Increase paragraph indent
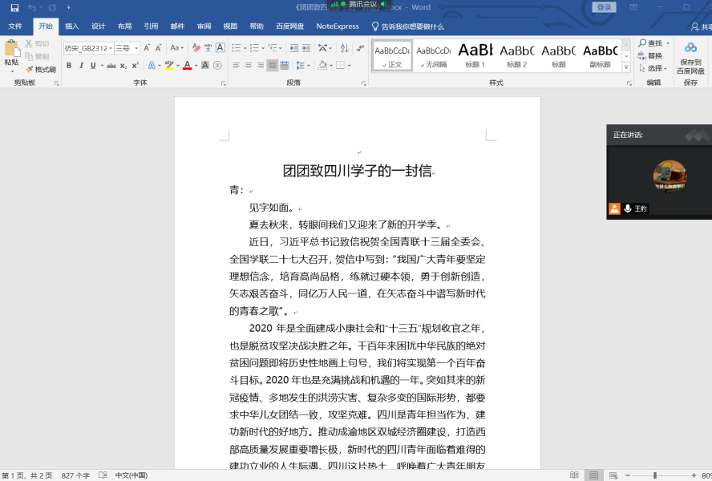This screenshot has width=712, height=481. click(x=306, y=47)
